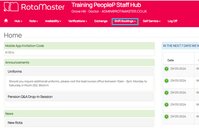The height and width of the screenshot is (132, 199).
Task: Expand the first green plus icon in the table
Action: point(167,69)
